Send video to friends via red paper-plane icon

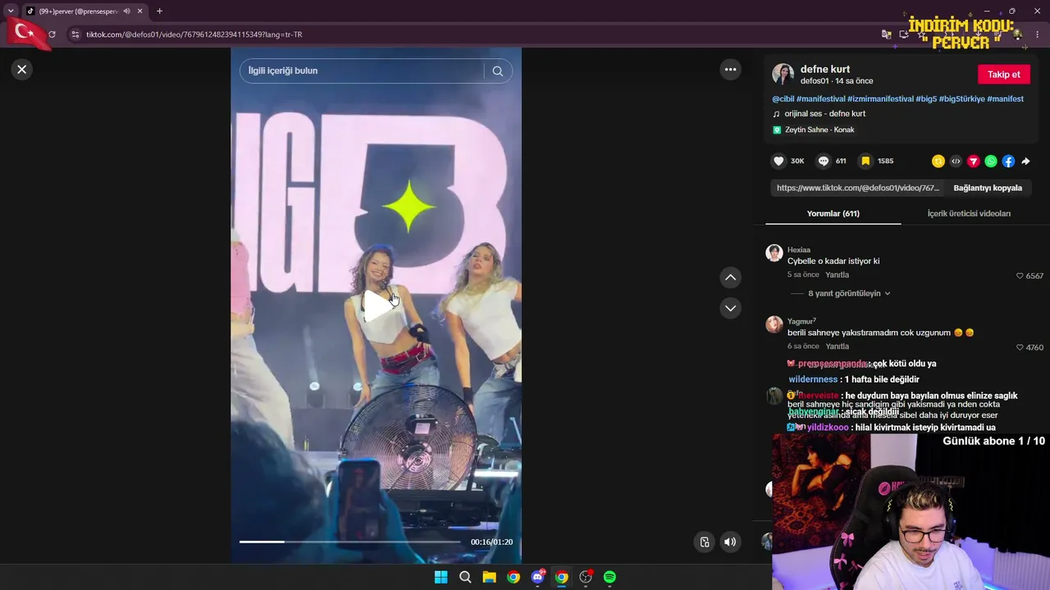[973, 161]
